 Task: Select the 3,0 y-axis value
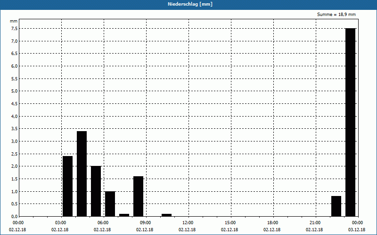pos(14,141)
